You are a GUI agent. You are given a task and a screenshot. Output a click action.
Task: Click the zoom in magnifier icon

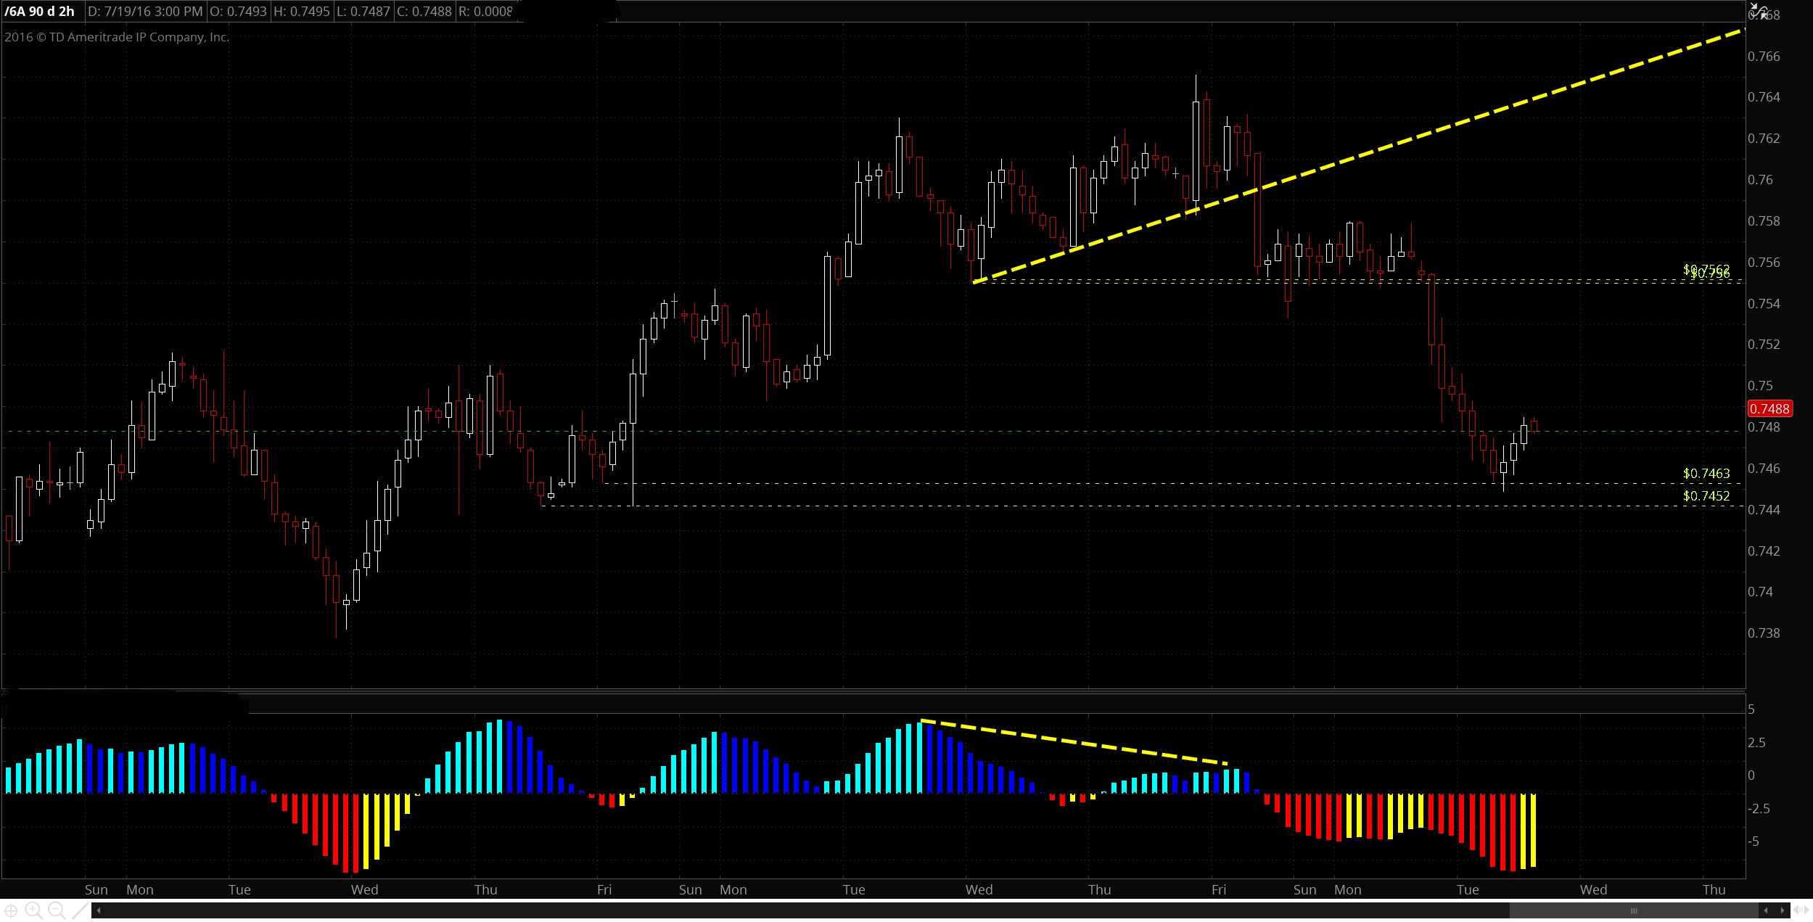tap(33, 910)
